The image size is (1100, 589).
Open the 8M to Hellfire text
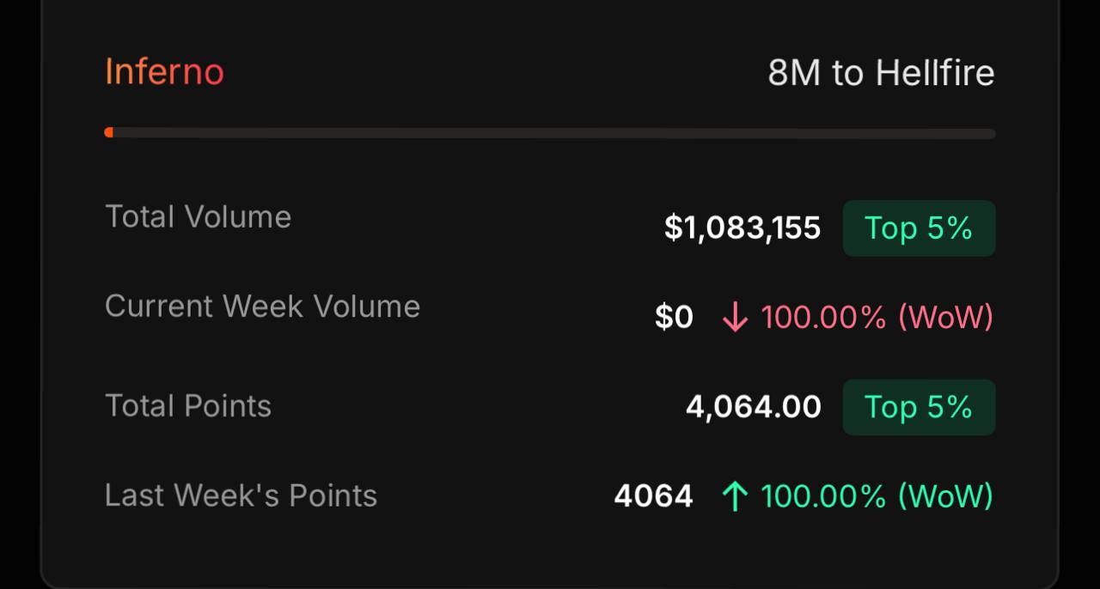[881, 73]
